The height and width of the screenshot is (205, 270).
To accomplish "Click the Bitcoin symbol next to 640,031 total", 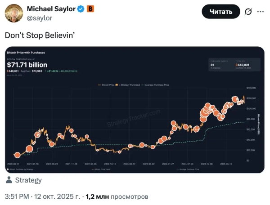I will pyautogui.click(x=8, y=71).
